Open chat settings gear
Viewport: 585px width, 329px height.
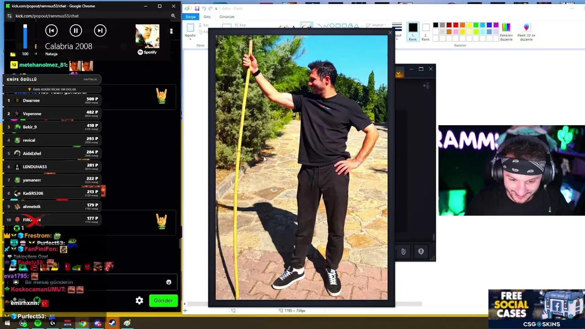[139, 301]
